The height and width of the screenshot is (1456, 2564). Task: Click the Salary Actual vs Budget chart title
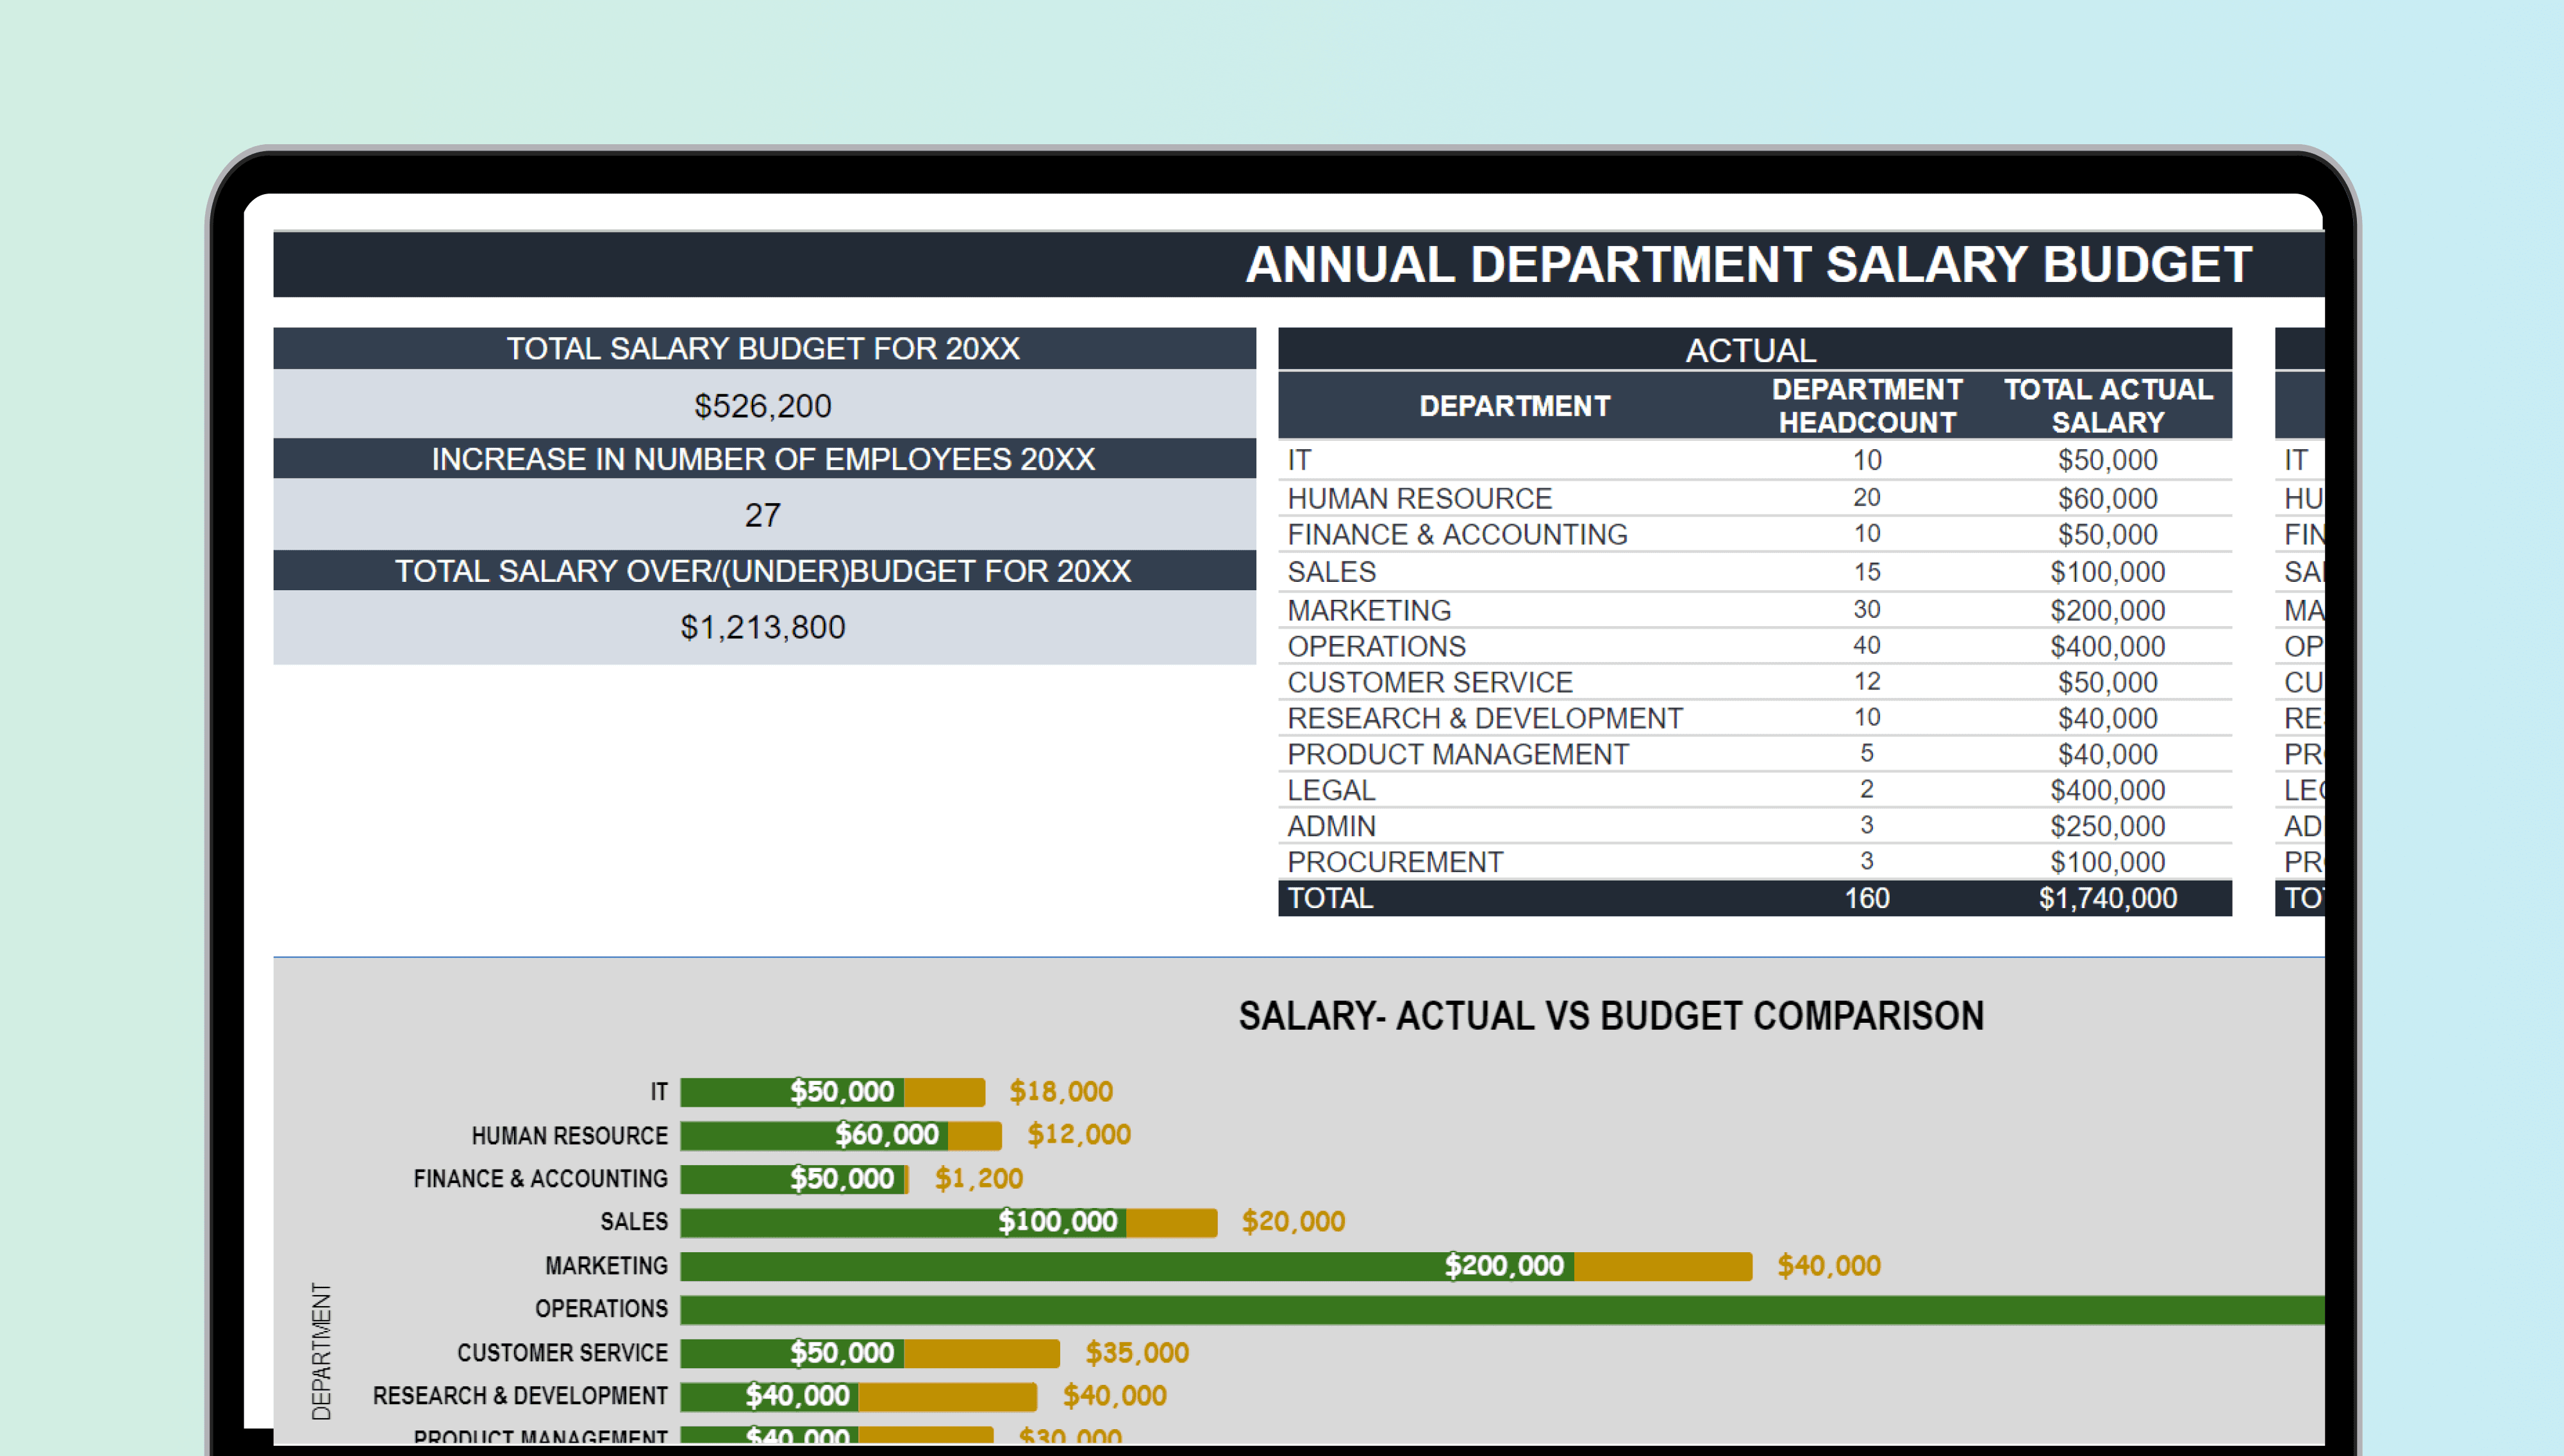tap(1611, 1016)
